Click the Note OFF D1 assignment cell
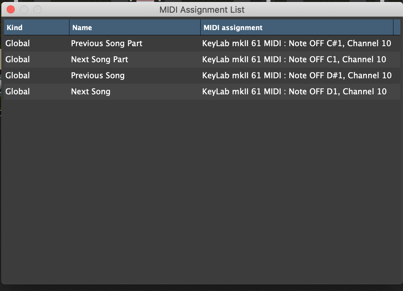The image size is (403, 291). (x=295, y=92)
